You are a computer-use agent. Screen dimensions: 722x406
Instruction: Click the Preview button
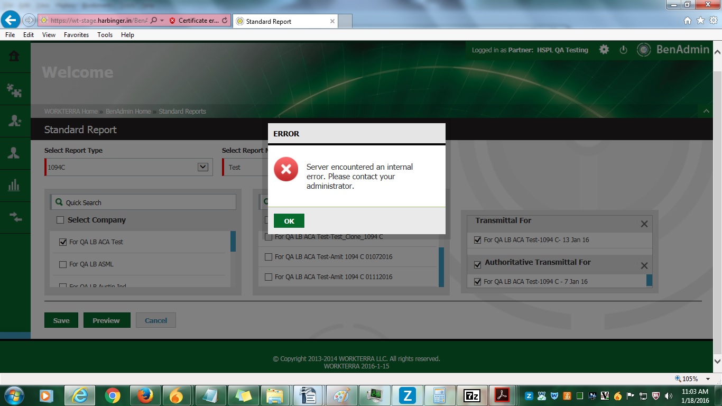pos(107,320)
